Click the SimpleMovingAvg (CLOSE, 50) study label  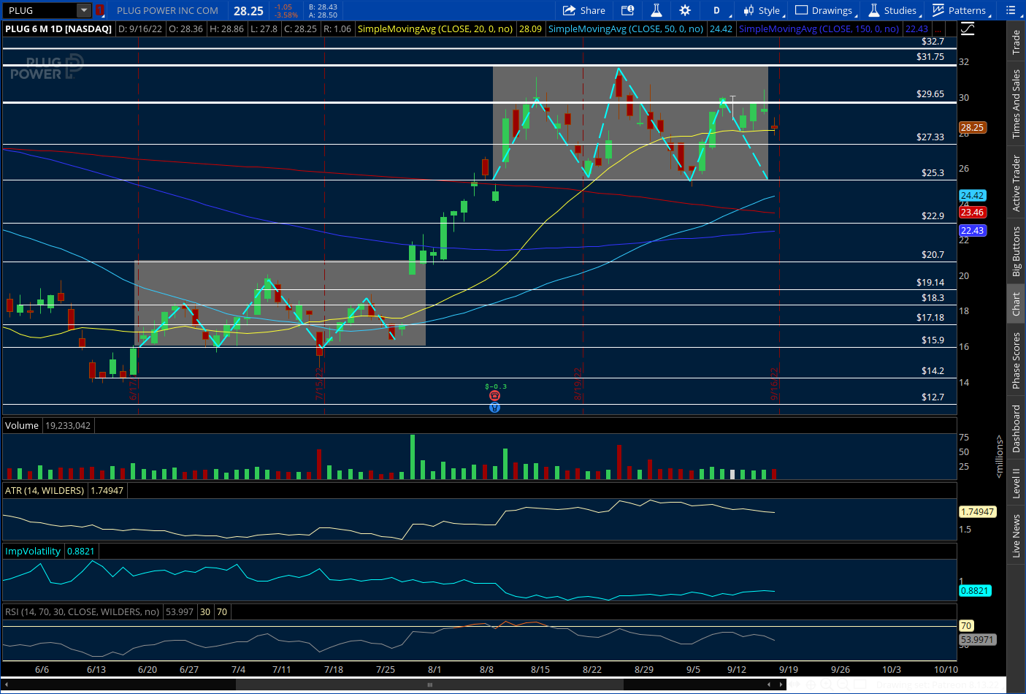tap(626, 29)
